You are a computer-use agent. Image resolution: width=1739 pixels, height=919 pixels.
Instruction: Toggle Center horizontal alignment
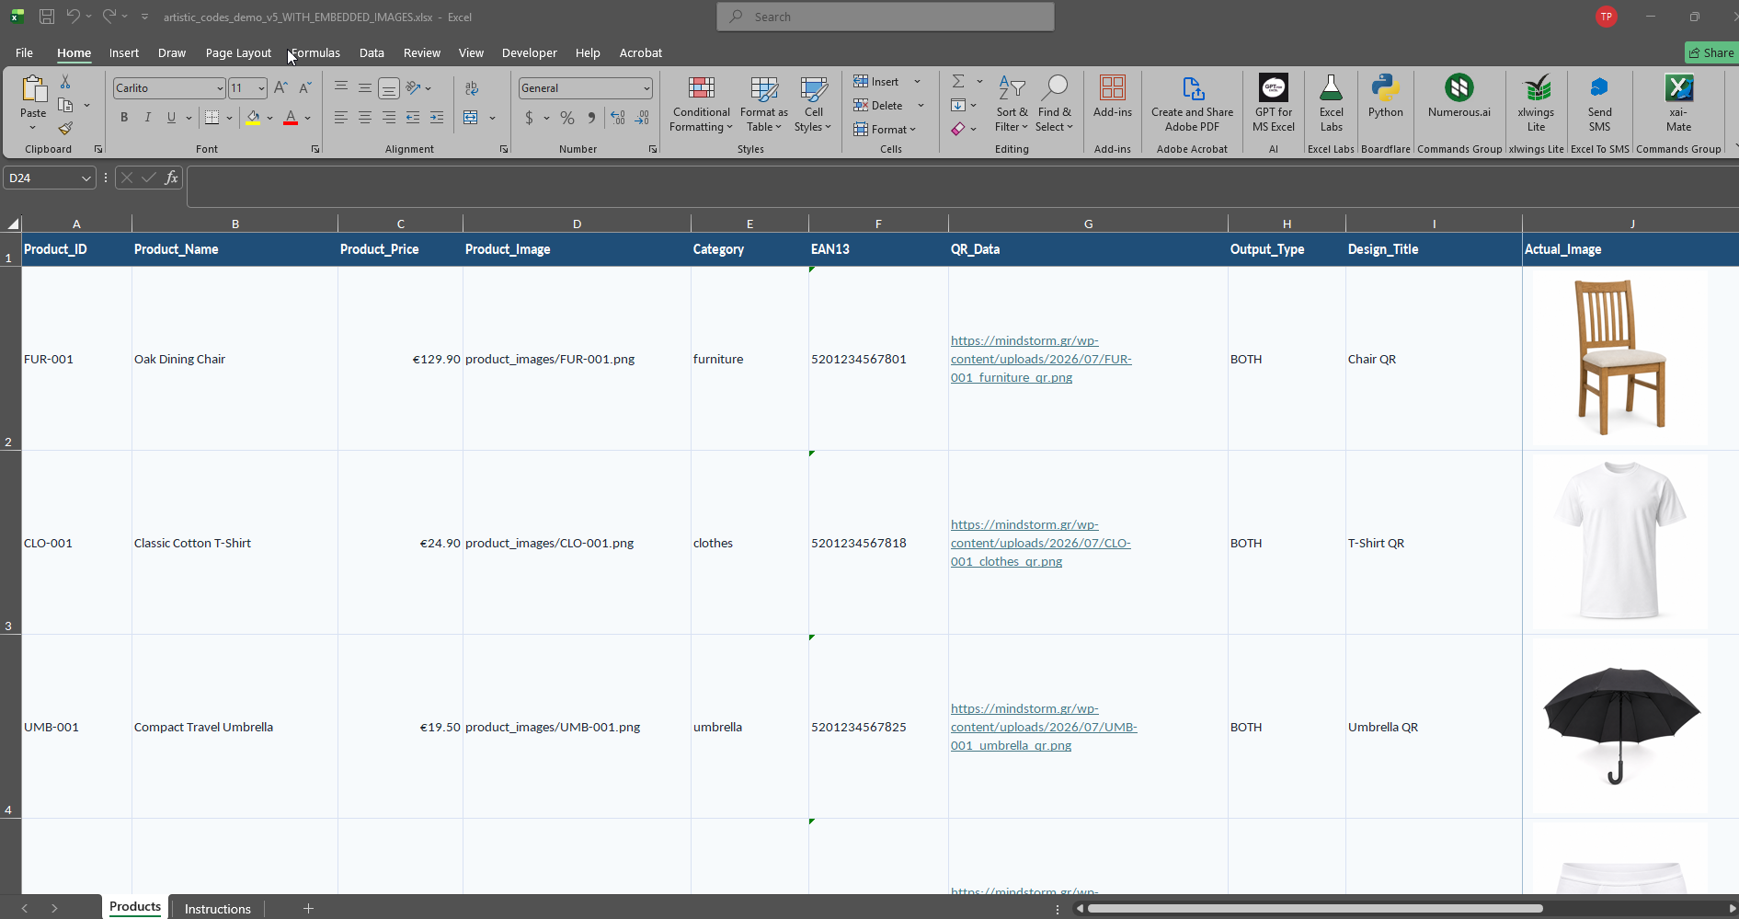[365, 118]
